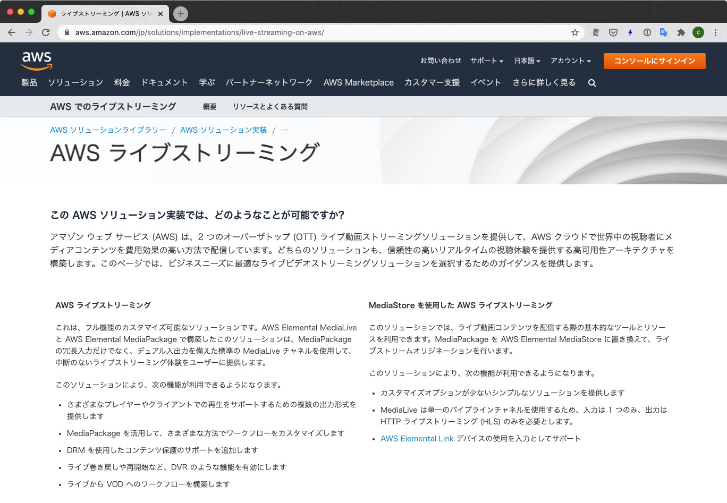Click MediaStore を使用した AWS ライブストリーミング heading
The width and height of the screenshot is (727, 503).
[461, 305]
